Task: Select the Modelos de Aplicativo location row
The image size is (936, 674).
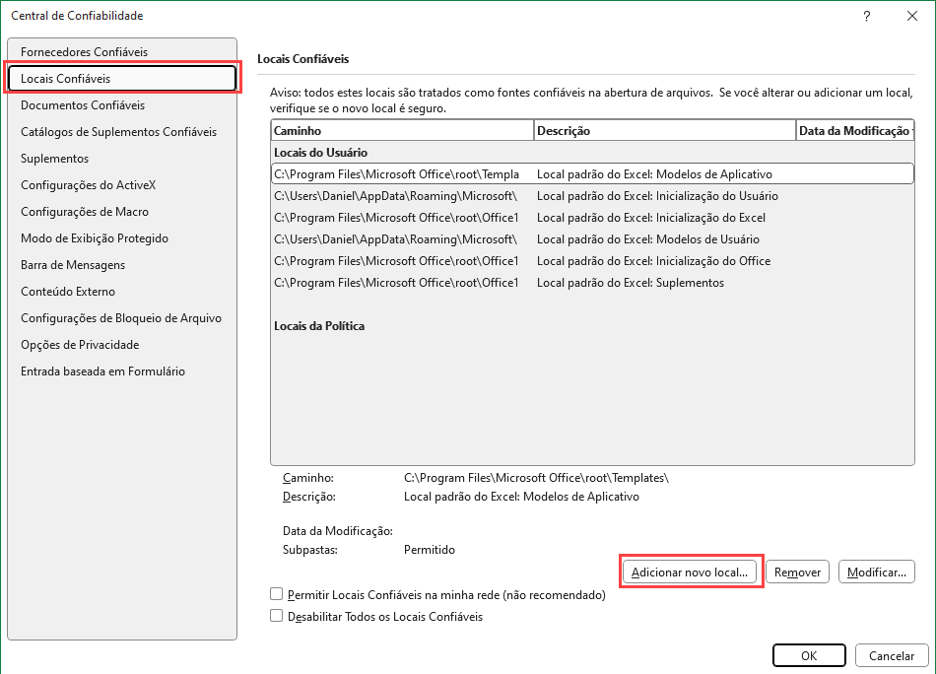Action: (x=592, y=174)
